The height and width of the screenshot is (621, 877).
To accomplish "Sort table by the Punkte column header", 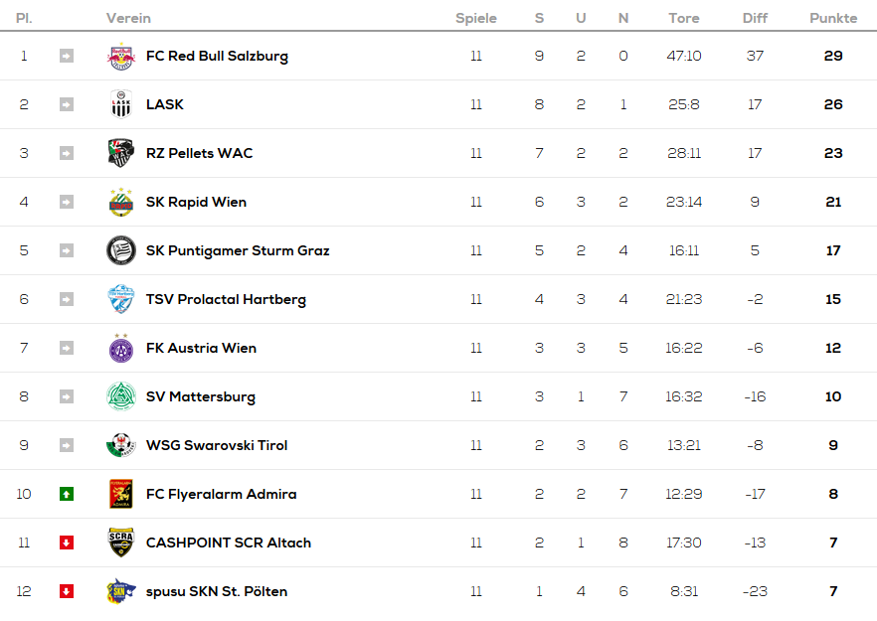I will pyautogui.click(x=833, y=18).
